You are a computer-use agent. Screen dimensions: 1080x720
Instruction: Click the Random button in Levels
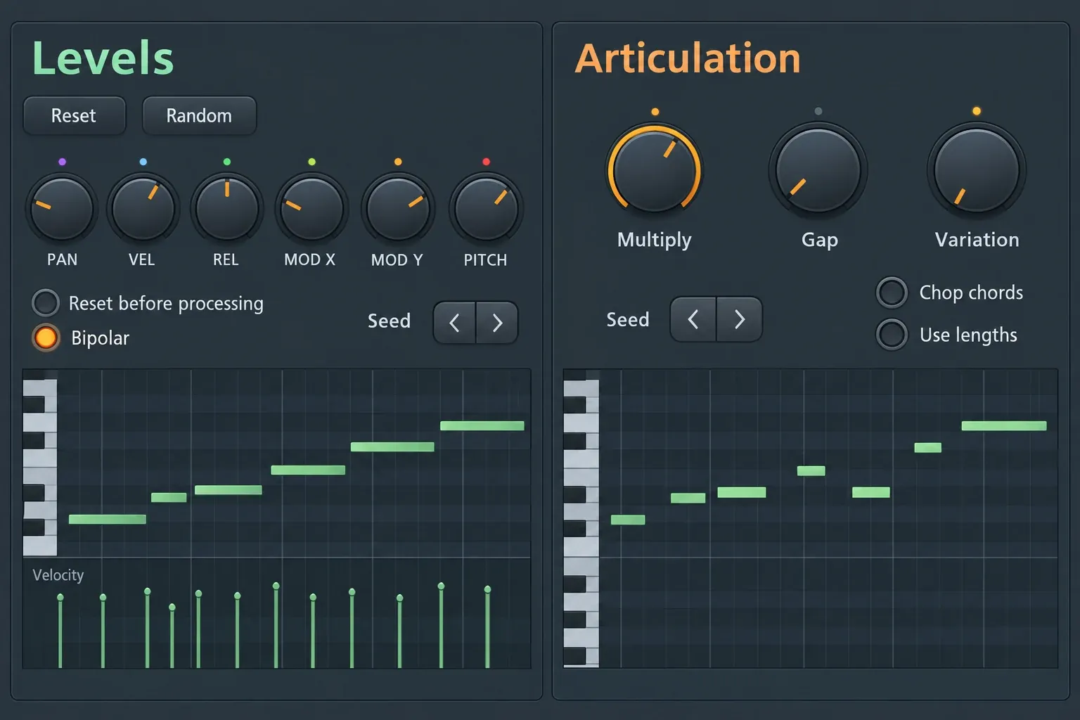199,115
